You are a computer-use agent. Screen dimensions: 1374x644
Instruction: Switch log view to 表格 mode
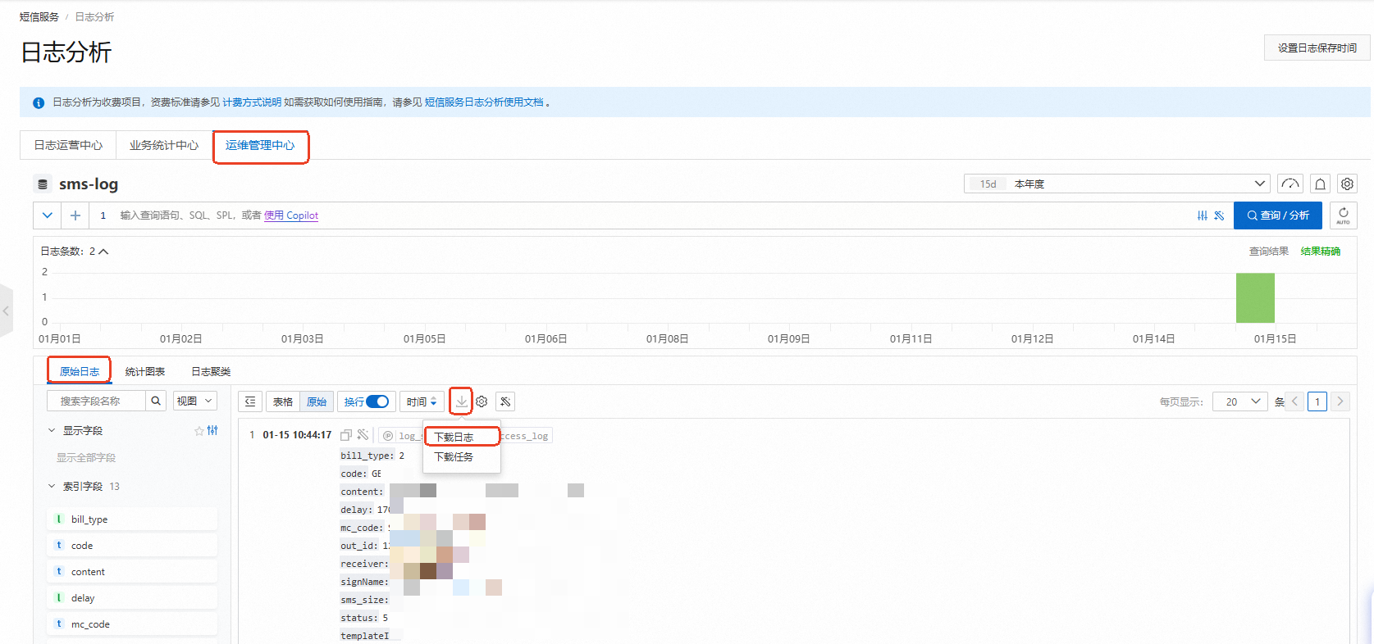283,401
